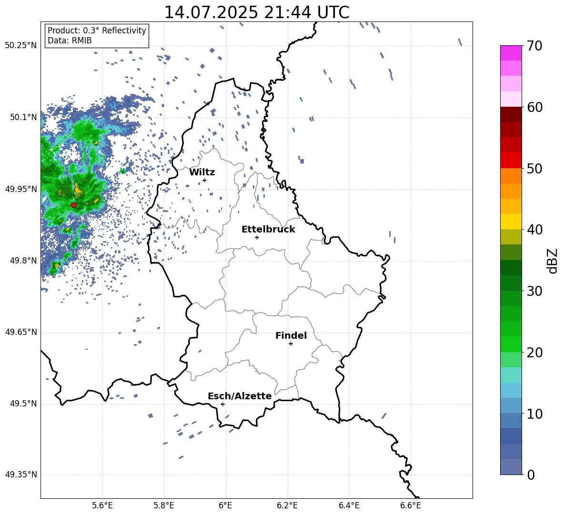Click the "50.1°N" latitude label

[23, 117]
